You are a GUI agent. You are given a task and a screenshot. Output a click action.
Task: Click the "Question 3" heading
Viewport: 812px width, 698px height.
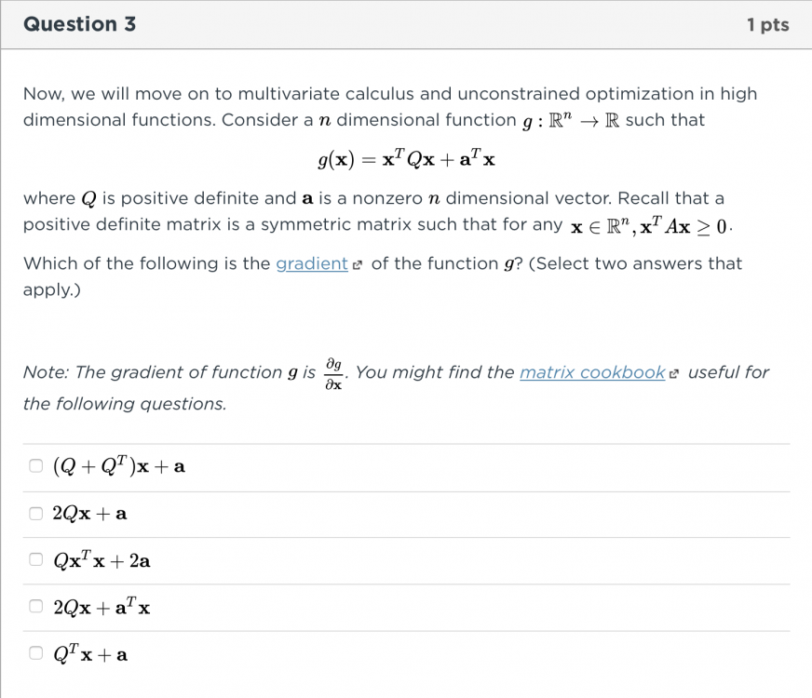79,24
